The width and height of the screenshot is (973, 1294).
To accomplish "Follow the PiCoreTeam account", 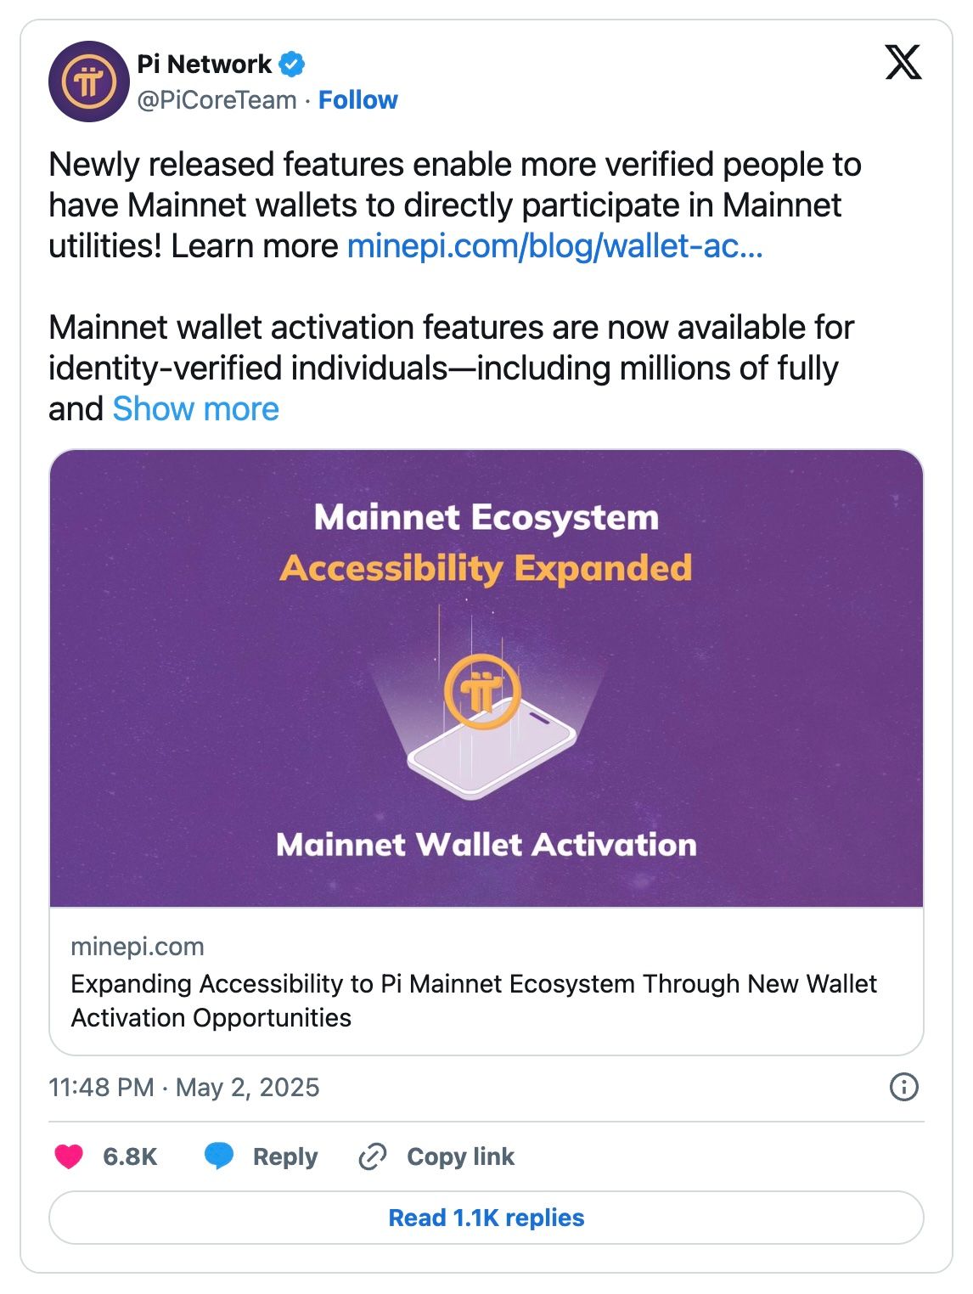I will pos(357,100).
